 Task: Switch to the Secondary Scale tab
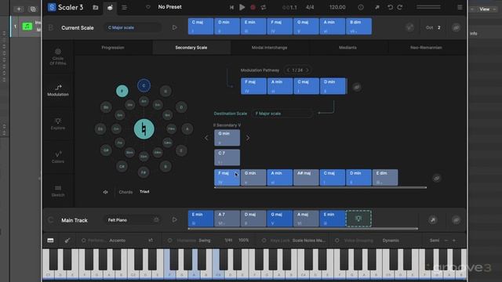click(191, 48)
